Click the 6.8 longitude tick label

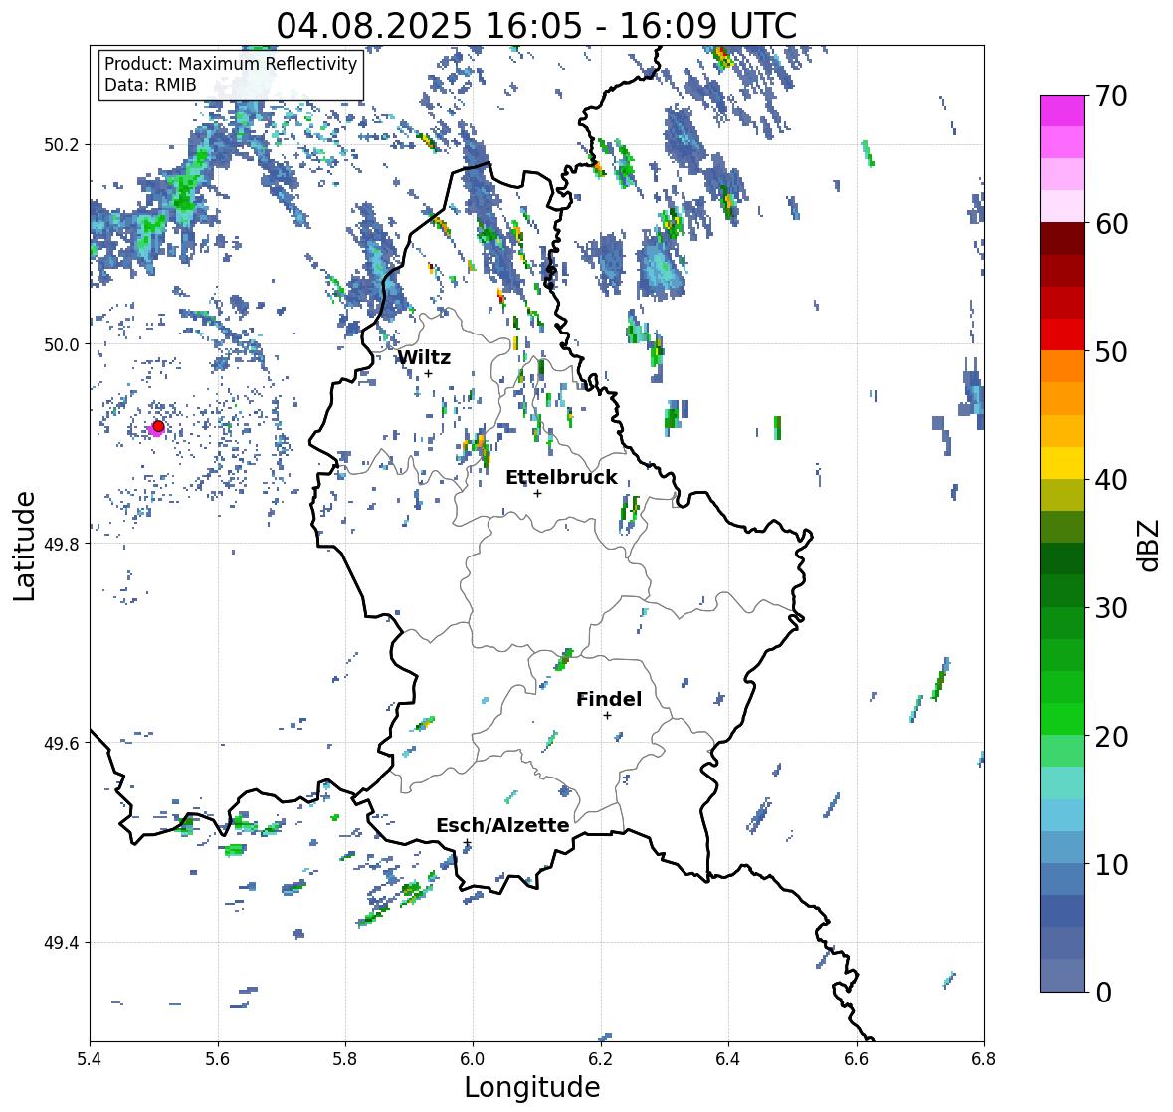coord(984,1058)
